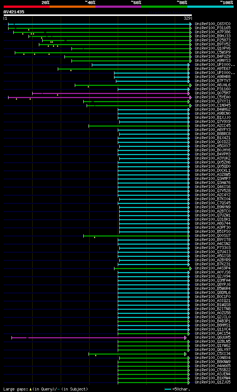237x392 pixels.
Task: Select the UniRef100_Q1ZJG5 hit label
Action: (x=213, y=382)
